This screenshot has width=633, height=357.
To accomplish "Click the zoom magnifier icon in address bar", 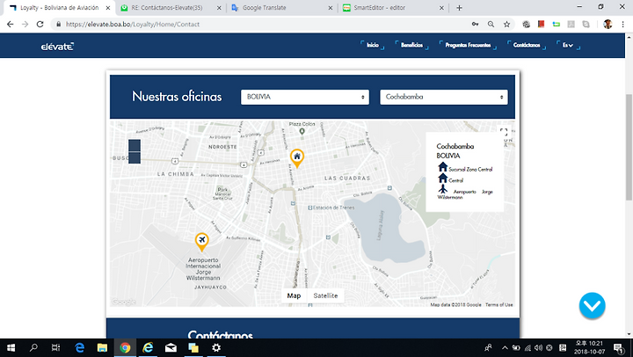I will [x=491, y=25].
